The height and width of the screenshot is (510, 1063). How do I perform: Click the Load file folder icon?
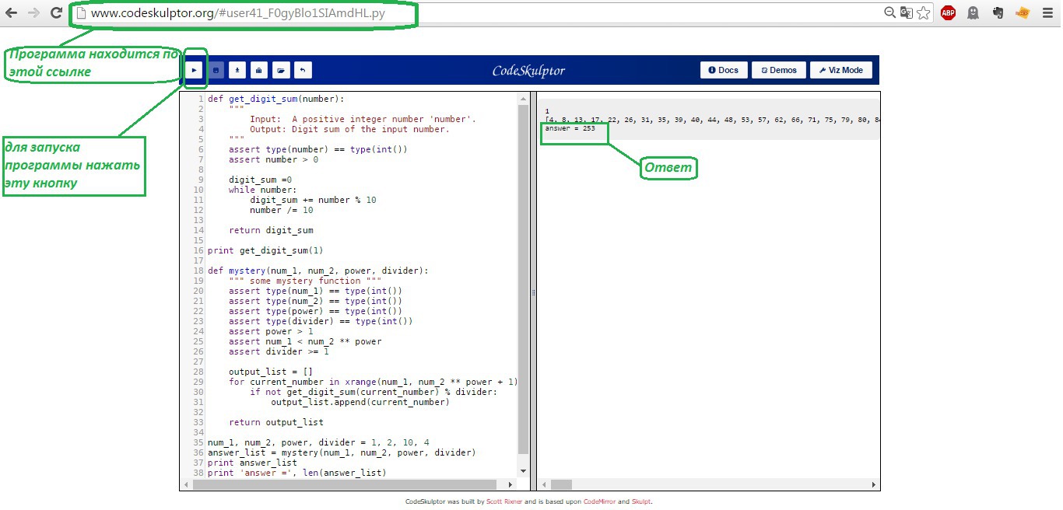[282, 70]
